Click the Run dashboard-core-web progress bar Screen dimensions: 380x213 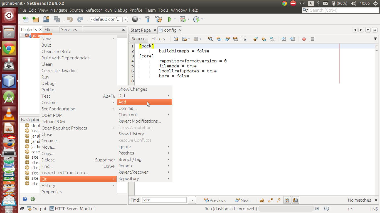(x=286, y=209)
